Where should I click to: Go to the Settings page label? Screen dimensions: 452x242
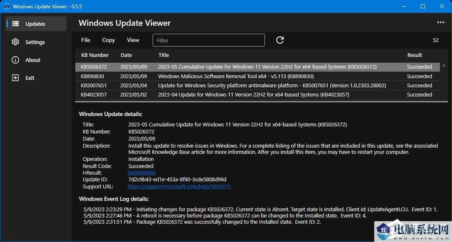tap(35, 42)
